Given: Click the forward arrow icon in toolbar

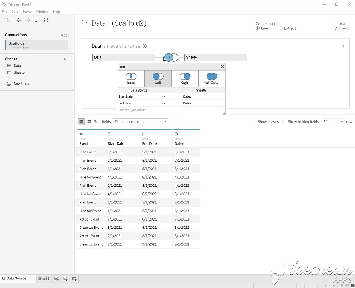Looking at the screenshot, I should click(x=28, y=20).
